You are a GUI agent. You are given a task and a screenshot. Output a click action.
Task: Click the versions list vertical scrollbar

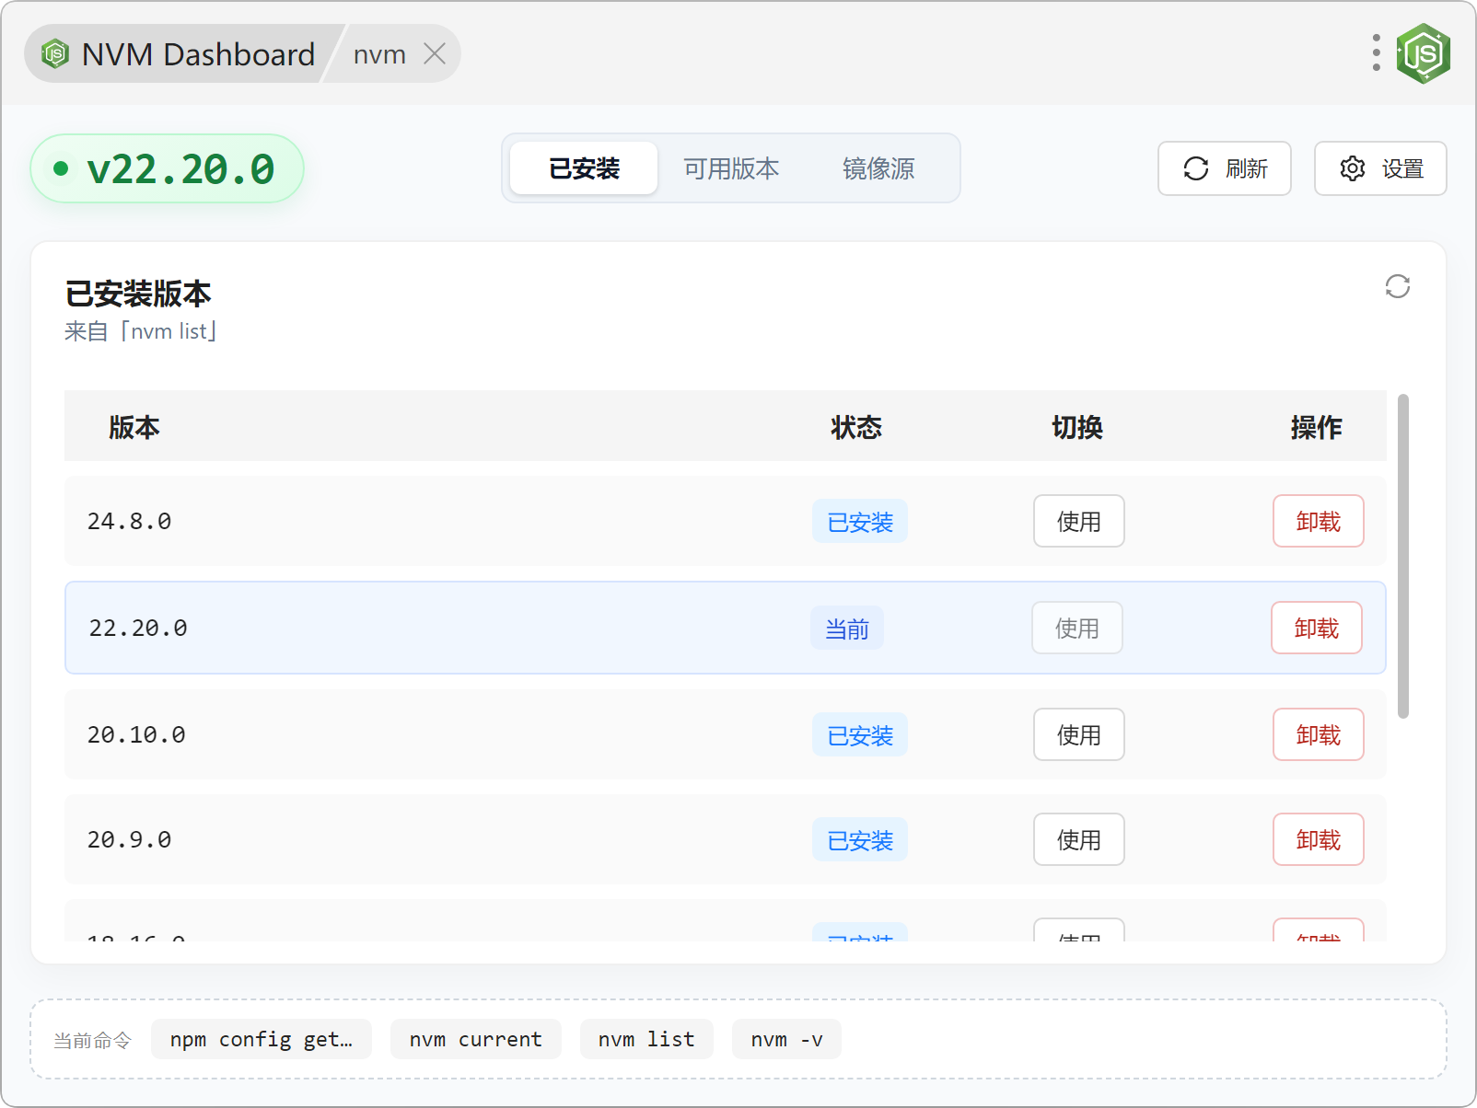pyautogui.click(x=1402, y=557)
